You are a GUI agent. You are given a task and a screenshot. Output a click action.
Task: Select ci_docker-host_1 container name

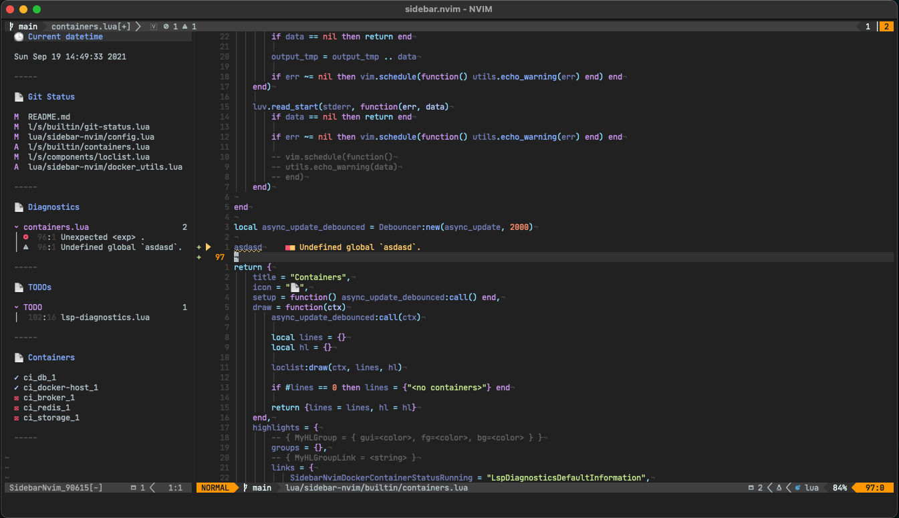click(x=61, y=388)
